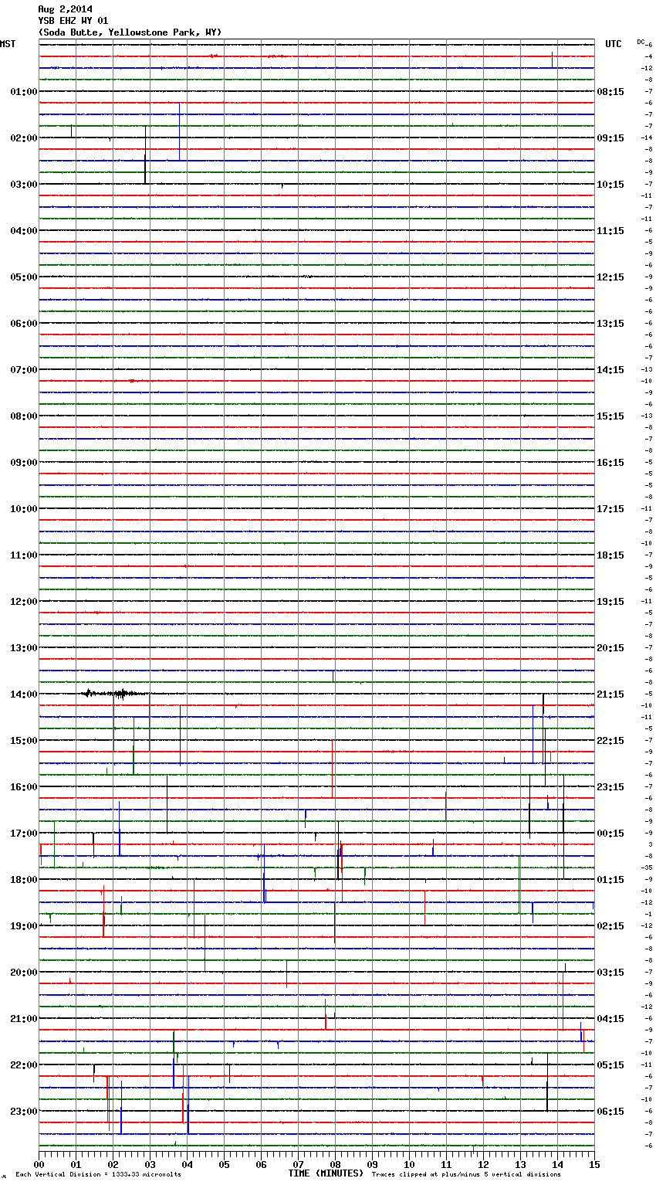Click the '00' minute tick on bottom axis
Image resolution: width=656 pixels, height=1185 pixels.
[x=39, y=1164]
